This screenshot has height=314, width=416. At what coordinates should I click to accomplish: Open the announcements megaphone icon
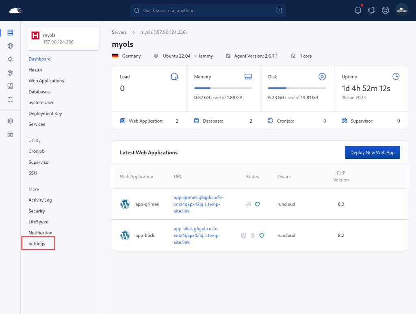click(x=372, y=10)
